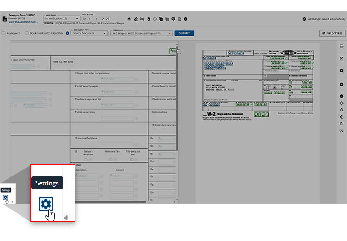
Task: Open the history clock icon in the top toolbar
Action: [x=155, y=19]
